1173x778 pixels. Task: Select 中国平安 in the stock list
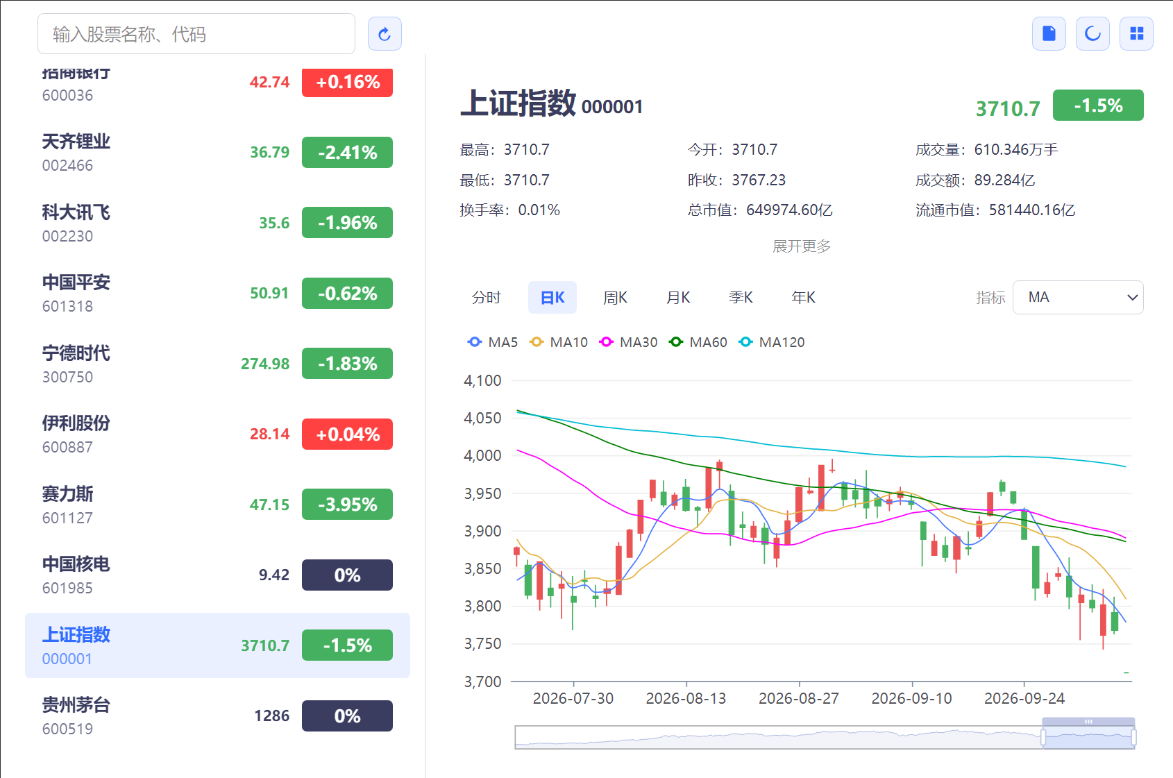pos(217,294)
